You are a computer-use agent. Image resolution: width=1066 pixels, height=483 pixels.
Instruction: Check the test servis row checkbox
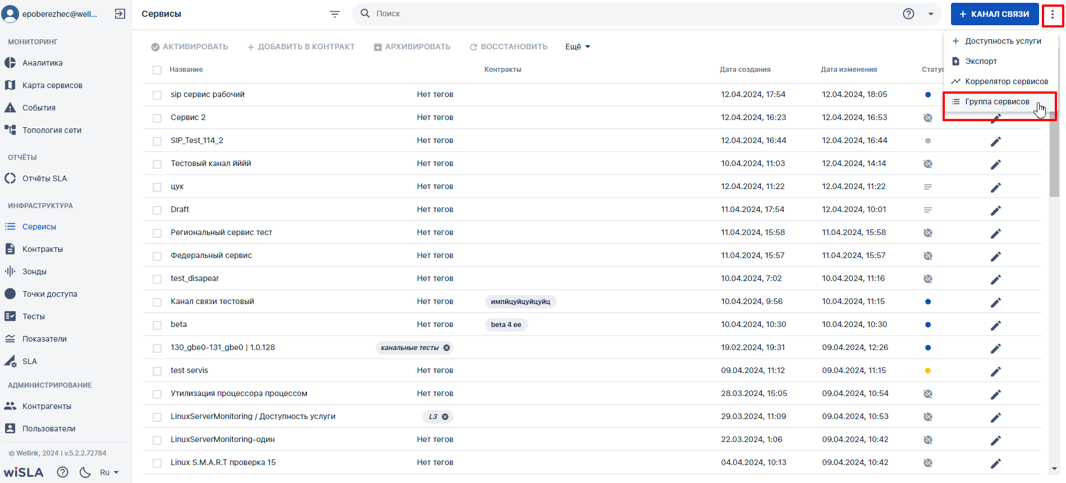click(x=157, y=371)
